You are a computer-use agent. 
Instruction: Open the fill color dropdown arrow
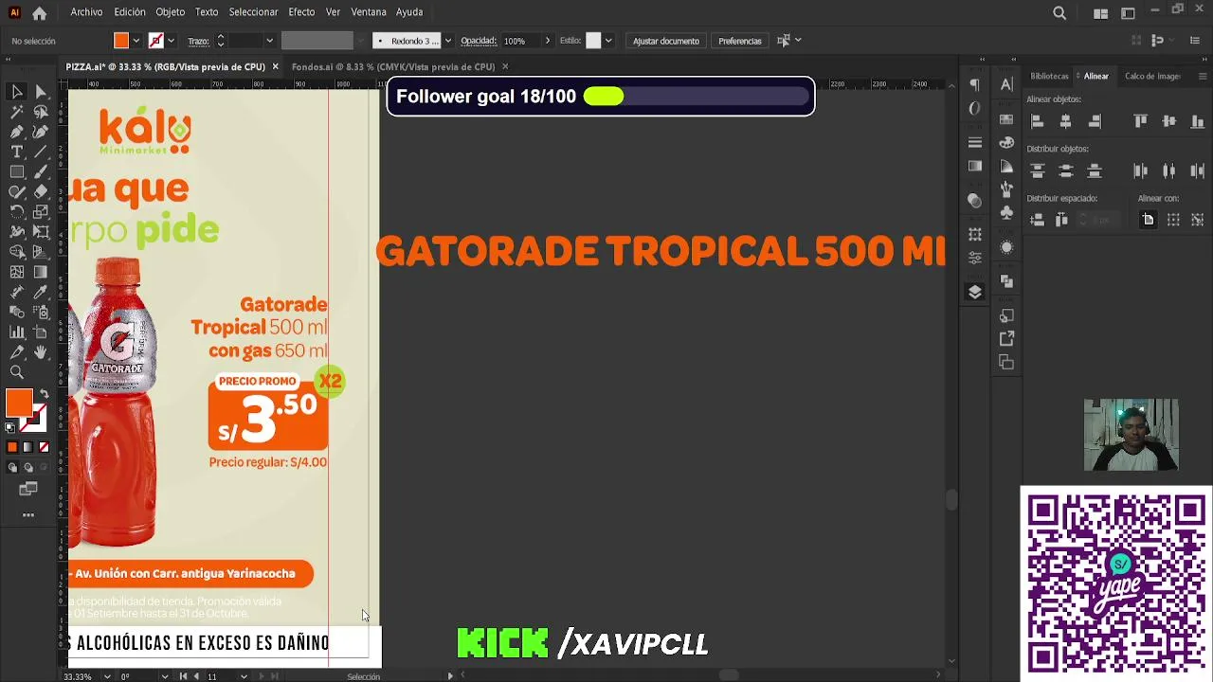point(136,41)
